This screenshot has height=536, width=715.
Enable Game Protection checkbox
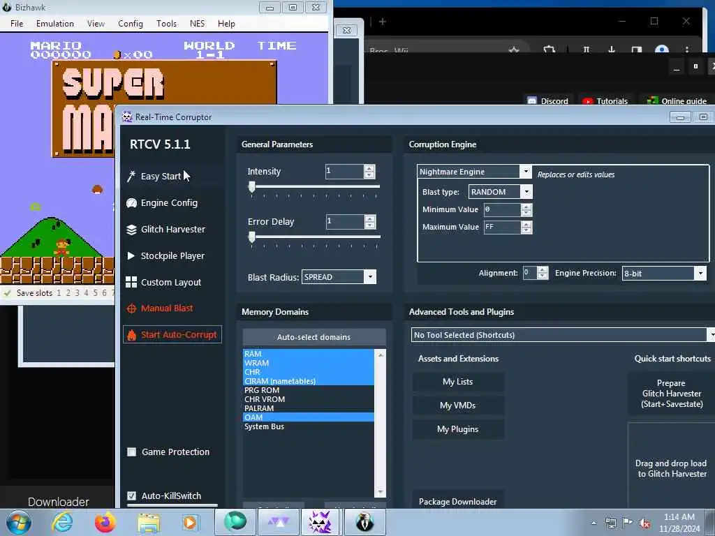tap(132, 452)
